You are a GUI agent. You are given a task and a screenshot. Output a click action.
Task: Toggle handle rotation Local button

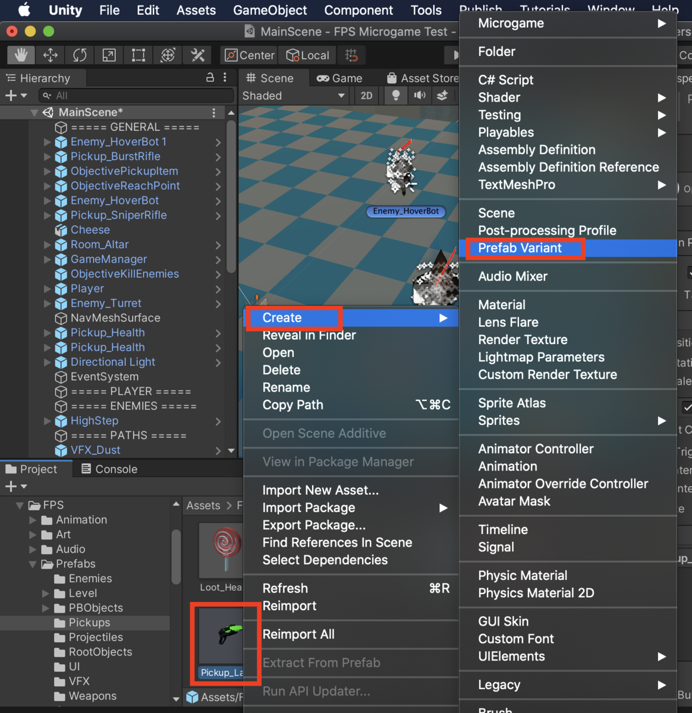point(308,55)
